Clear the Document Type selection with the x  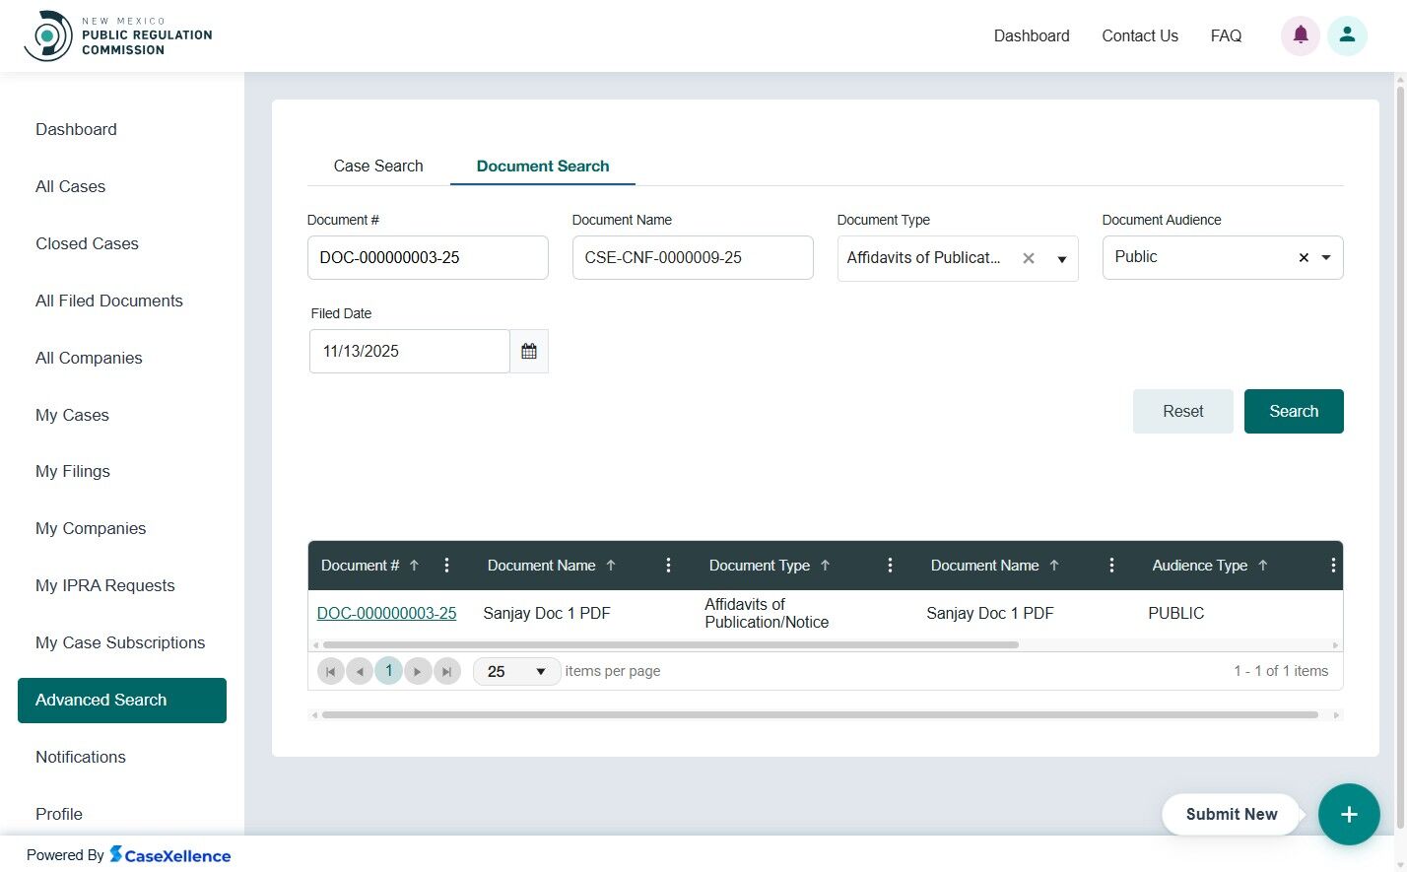point(1028,257)
